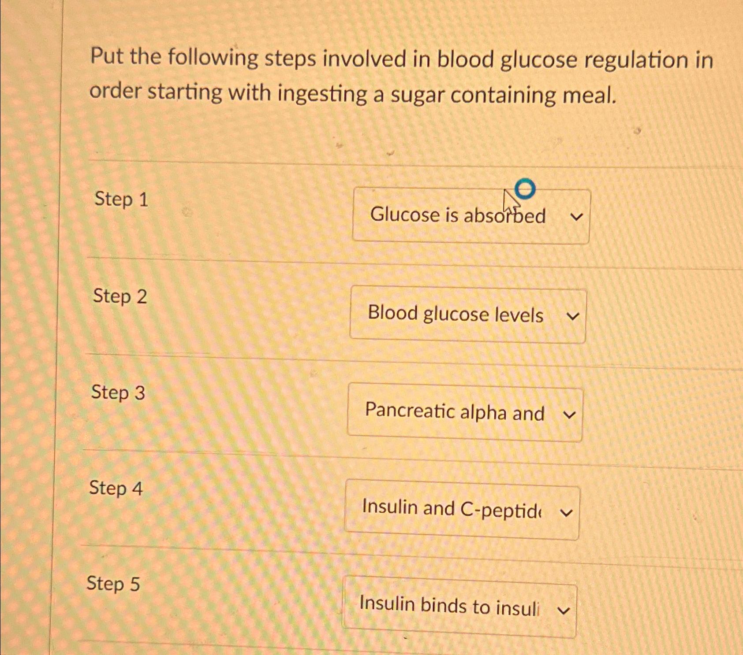This screenshot has height=655, width=743.
Task: Click the down arrow beside Insulin and C-peptide
Action: pos(566,511)
